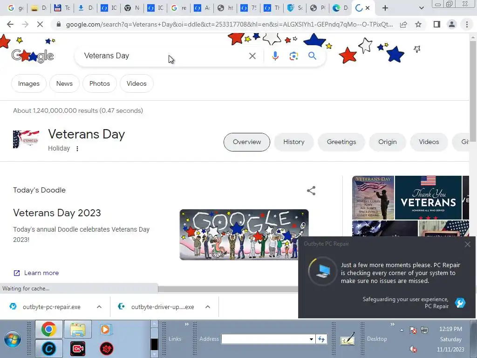
Task: Filter results by Photos
Action: [100, 83]
